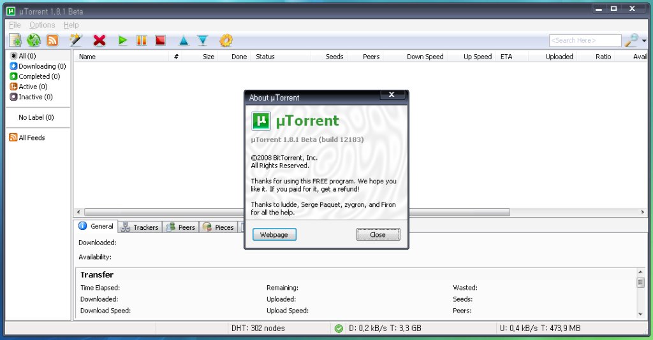
Task: Select the Downloading (0) category
Action: click(x=38, y=66)
